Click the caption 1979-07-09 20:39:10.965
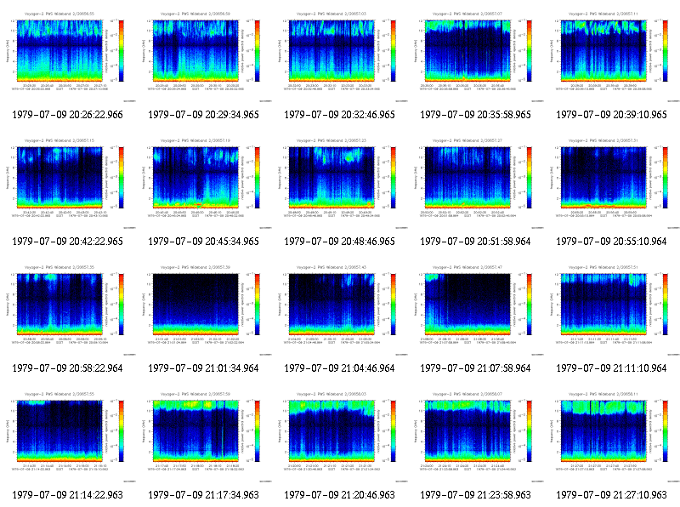Viewport: 680px width, 507px height. tap(612, 115)
